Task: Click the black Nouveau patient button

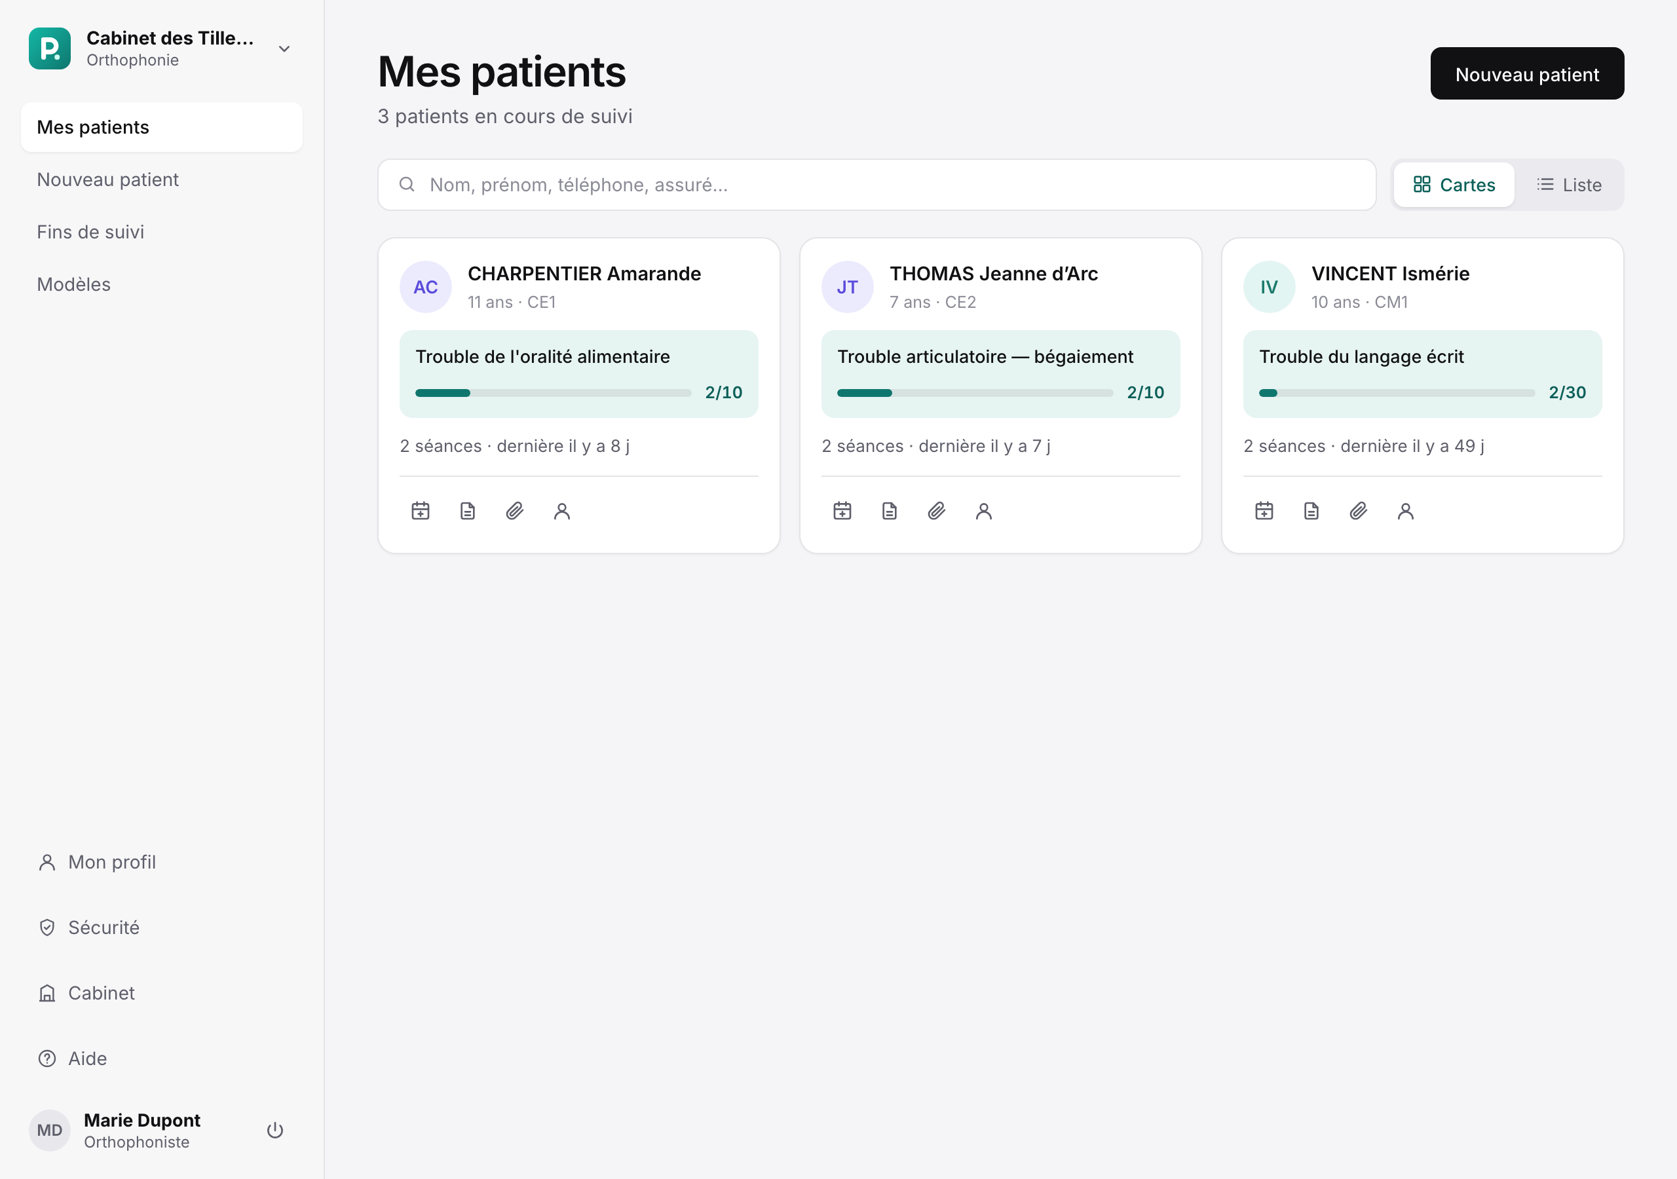Action: pos(1526,74)
